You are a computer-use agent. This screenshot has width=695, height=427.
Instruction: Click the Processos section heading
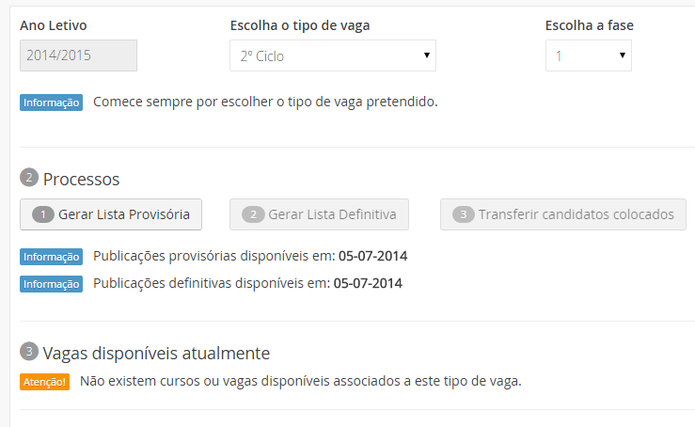point(82,179)
